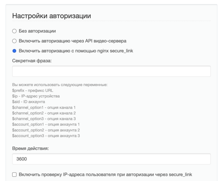Enable the user IP-address check checkbox

[14, 174]
